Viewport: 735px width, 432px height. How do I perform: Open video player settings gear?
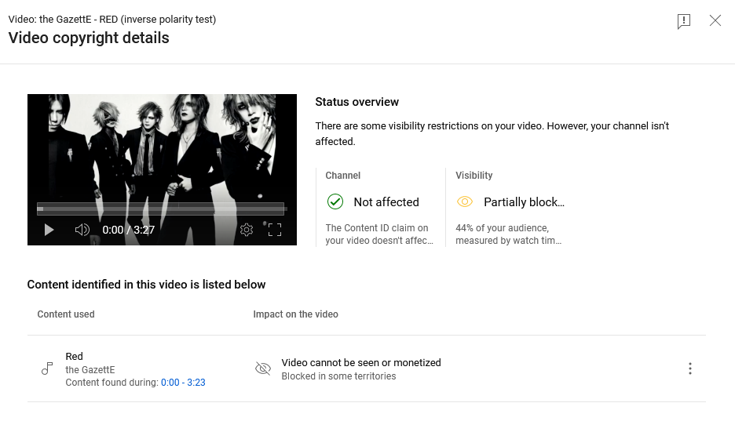tap(247, 230)
